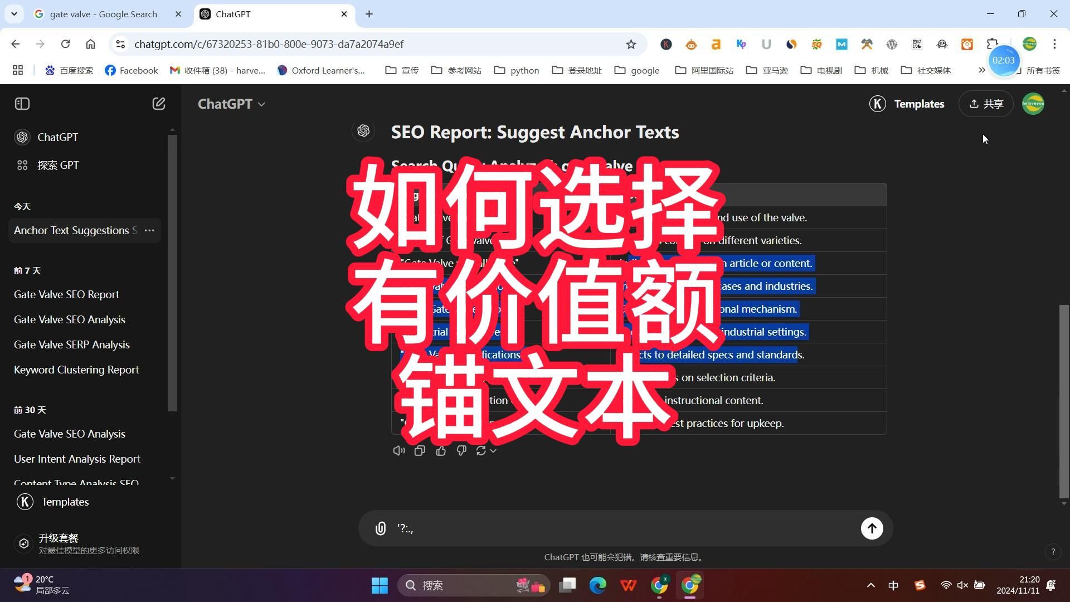Open the Keyword Clustering Report conversation

pos(76,369)
